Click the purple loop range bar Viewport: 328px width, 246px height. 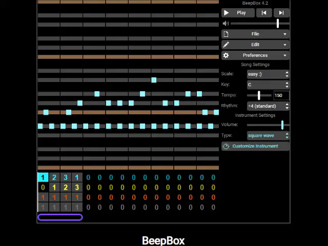click(60, 217)
